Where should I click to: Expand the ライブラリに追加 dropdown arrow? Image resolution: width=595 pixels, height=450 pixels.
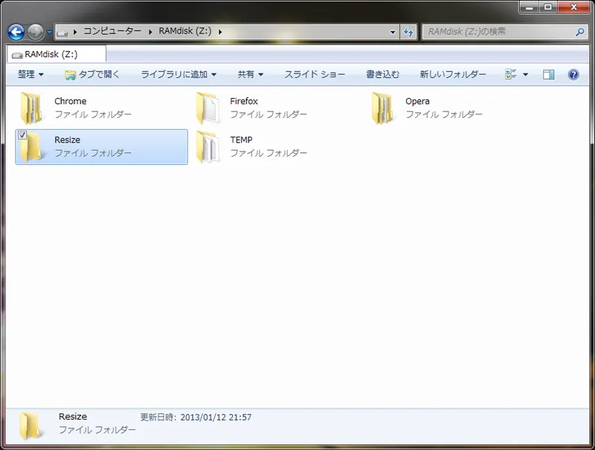point(213,74)
